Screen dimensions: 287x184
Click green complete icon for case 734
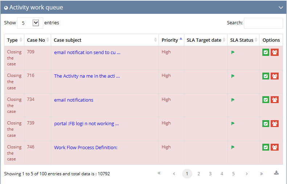tap(266, 100)
